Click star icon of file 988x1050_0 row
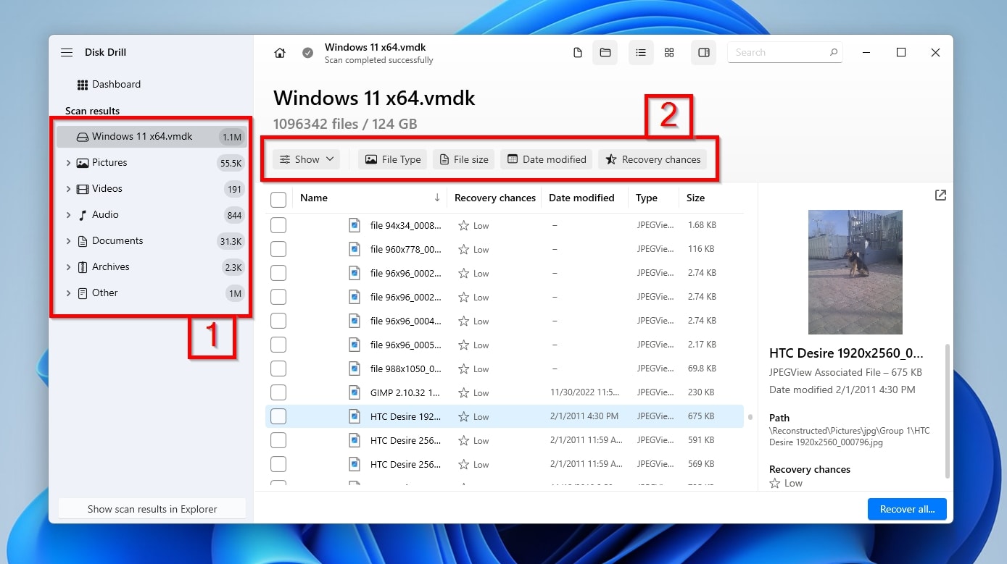This screenshot has width=1007, height=564. click(x=464, y=369)
